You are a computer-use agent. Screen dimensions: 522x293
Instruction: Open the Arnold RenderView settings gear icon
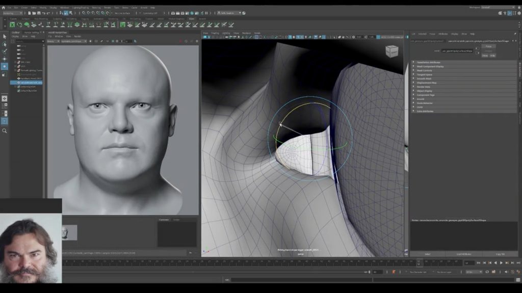(x=197, y=41)
